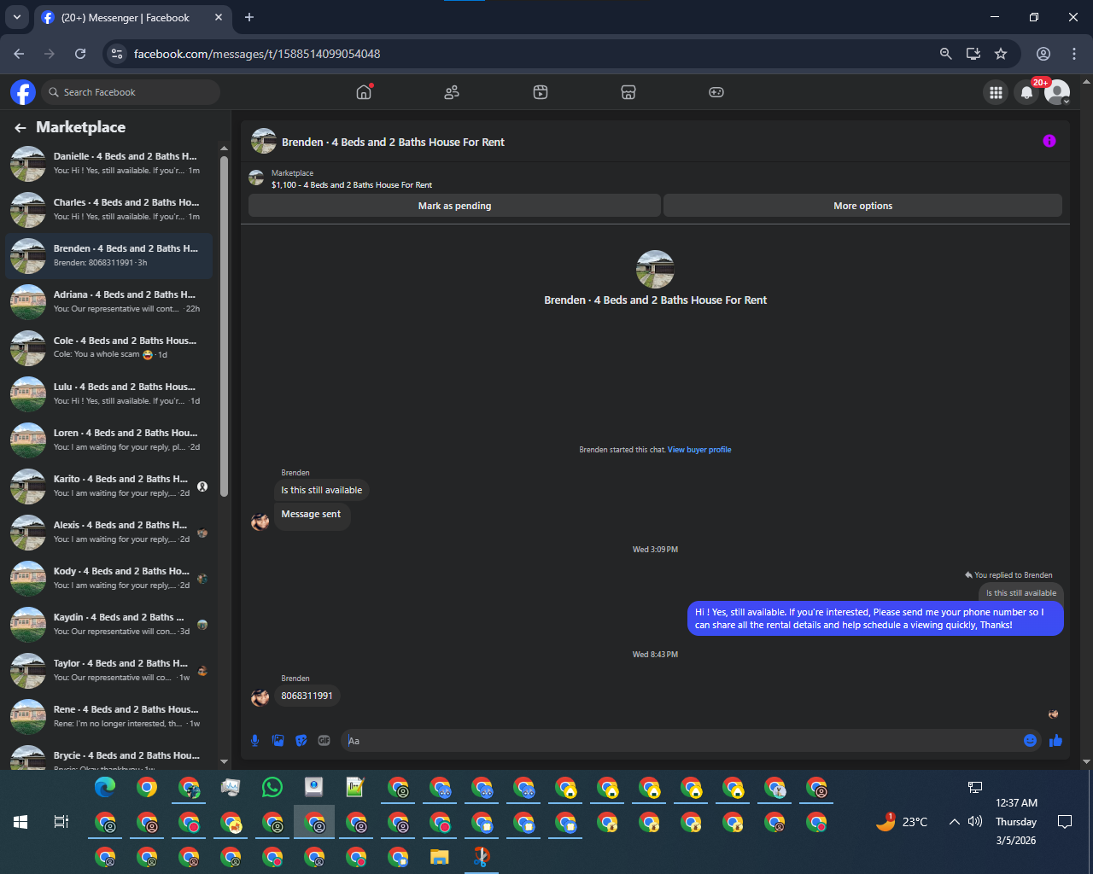Open File Explorer from the taskbar
The width and height of the screenshot is (1093, 874).
[440, 856]
